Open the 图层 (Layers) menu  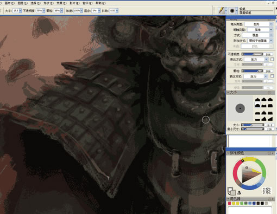(23, 3)
